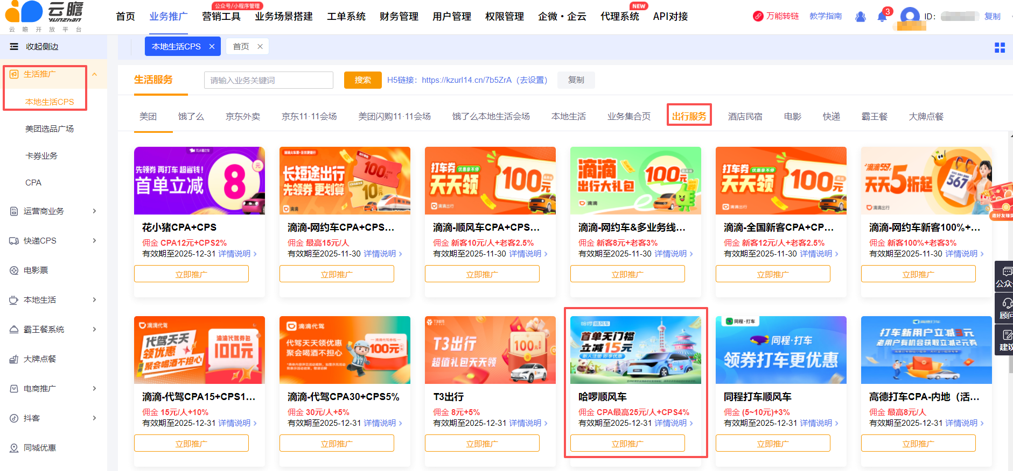Click the business keyword search field
Image resolution: width=1013 pixels, height=471 pixels.
(x=268, y=80)
